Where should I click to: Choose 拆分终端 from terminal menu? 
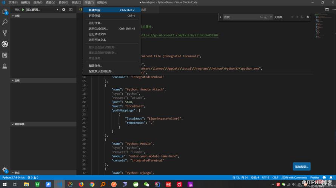(112, 15)
